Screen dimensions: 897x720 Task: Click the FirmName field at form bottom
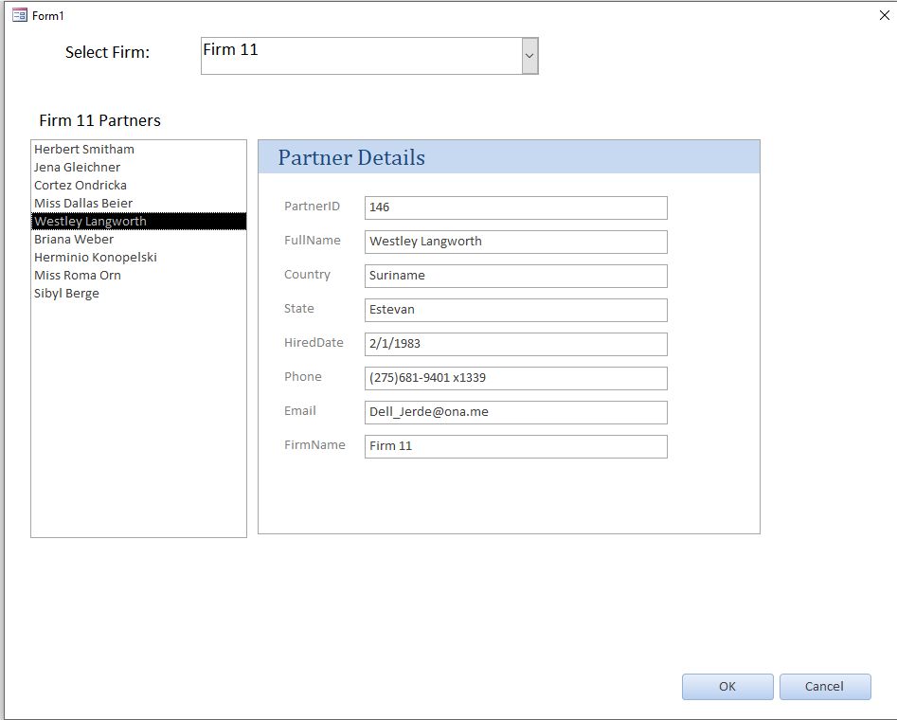point(516,446)
